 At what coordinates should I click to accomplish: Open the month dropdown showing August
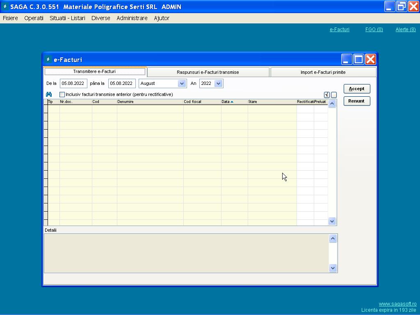coord(182,84)
